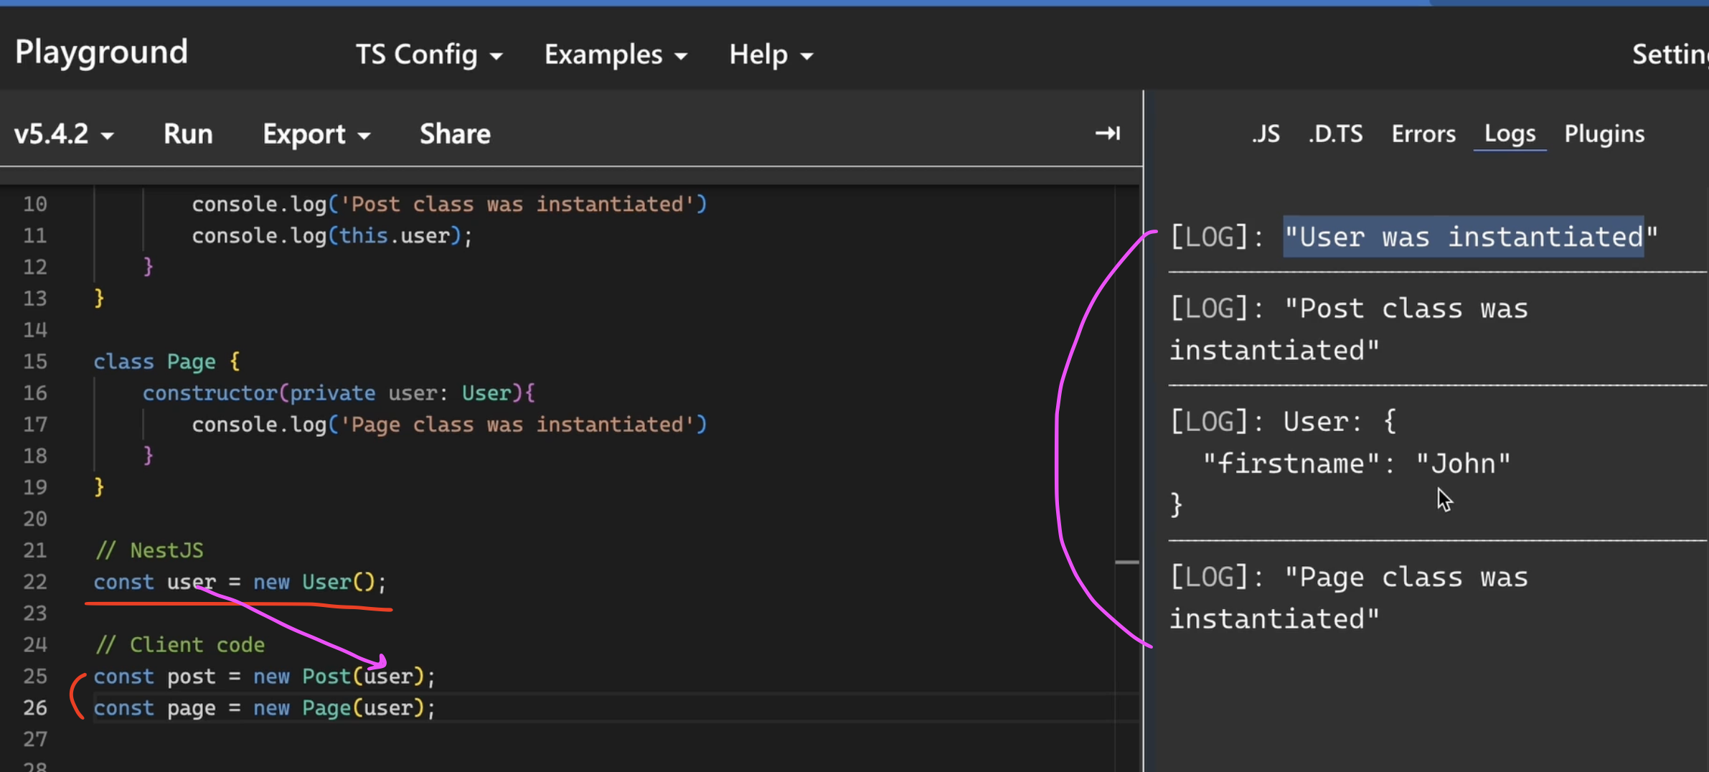Place cursor on 'class Page {' line
The height and width of the screenshot is (772, 1709).
click(166, 361)
